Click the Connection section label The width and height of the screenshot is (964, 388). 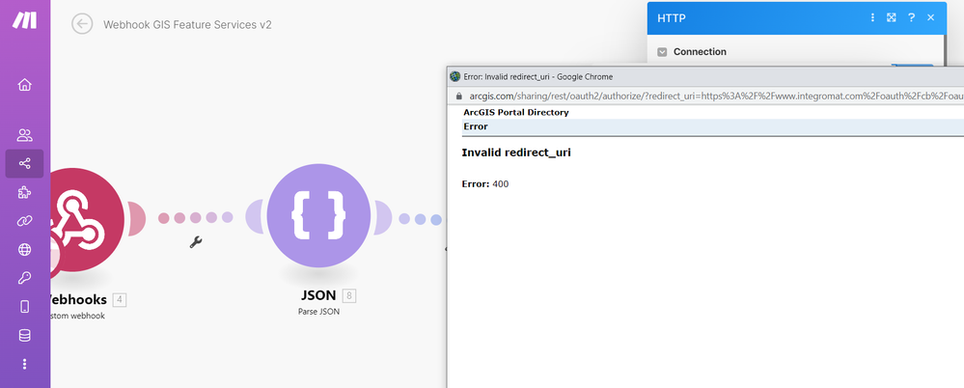pyautogui.click(x=700, y=52)
